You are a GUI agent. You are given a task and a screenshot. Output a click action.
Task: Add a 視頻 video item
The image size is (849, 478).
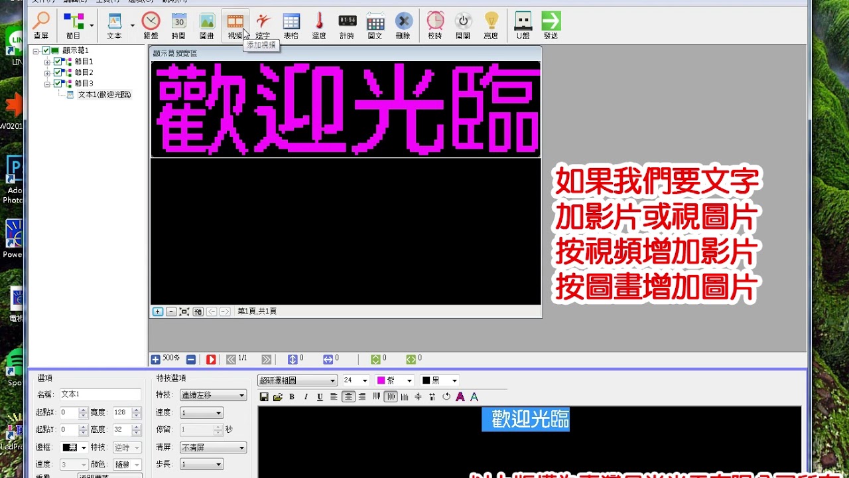pos(235,26)
